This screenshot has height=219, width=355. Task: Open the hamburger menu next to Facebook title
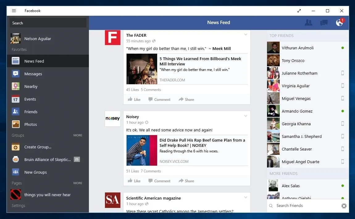coord(14,10)
